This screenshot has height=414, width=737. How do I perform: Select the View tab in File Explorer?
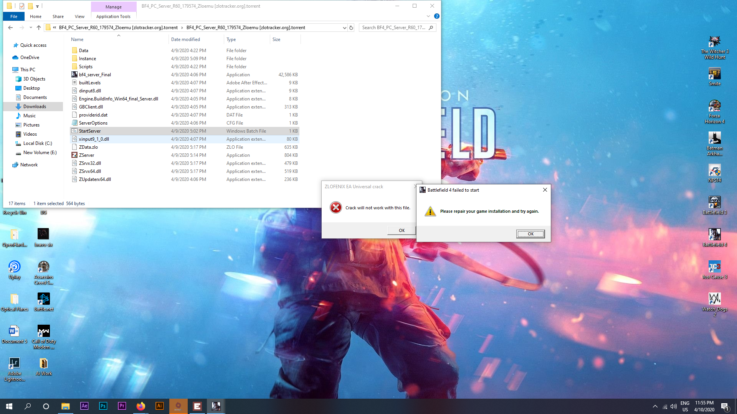click(79, 16)
